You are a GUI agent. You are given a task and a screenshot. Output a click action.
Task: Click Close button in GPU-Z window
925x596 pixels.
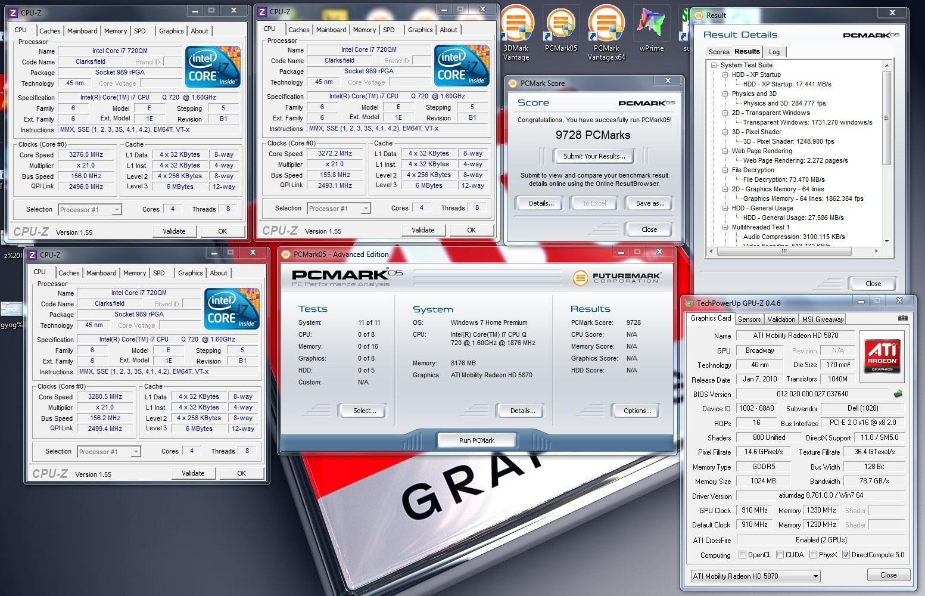888,575
